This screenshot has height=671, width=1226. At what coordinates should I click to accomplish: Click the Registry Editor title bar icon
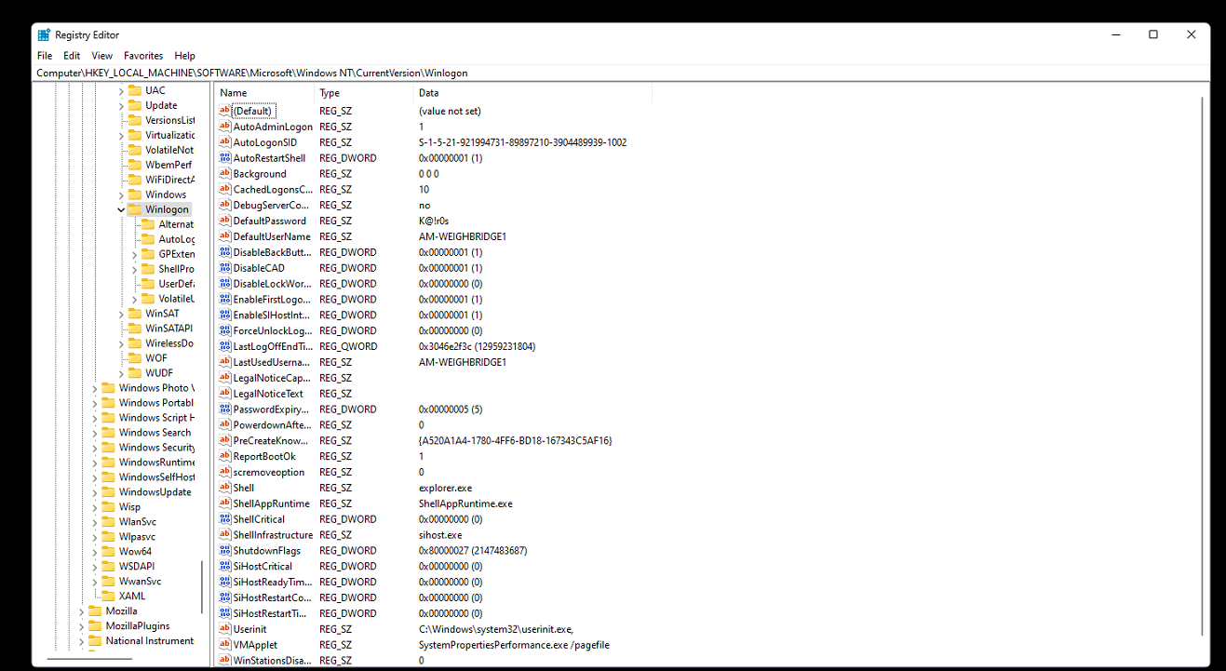click(44, 34)
